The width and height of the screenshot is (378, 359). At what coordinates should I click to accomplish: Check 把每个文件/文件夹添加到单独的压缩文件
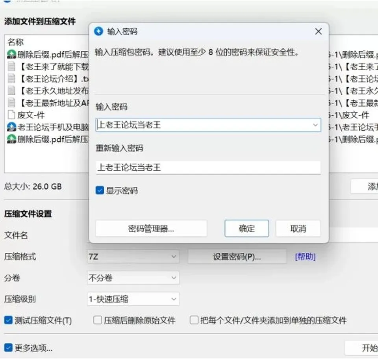click(x=194, y=320)
